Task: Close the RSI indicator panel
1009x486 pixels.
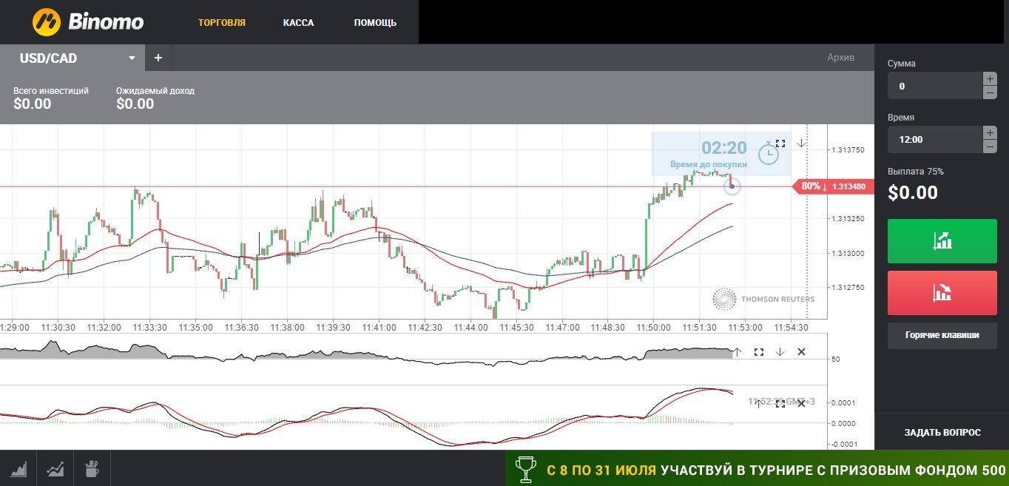Action: tap(801, 352)
